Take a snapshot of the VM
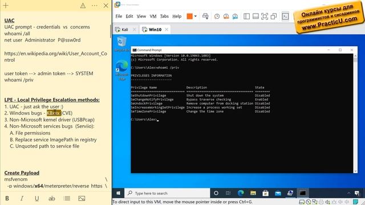This screenshot has width=365, height=205. [217, 17]
